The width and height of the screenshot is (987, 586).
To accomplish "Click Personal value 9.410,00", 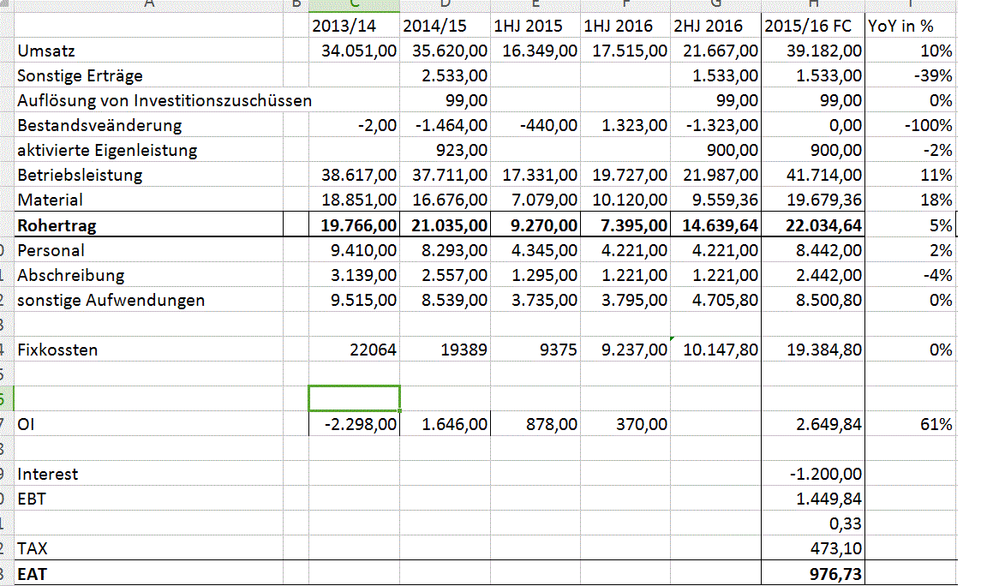I will [354, 250].
